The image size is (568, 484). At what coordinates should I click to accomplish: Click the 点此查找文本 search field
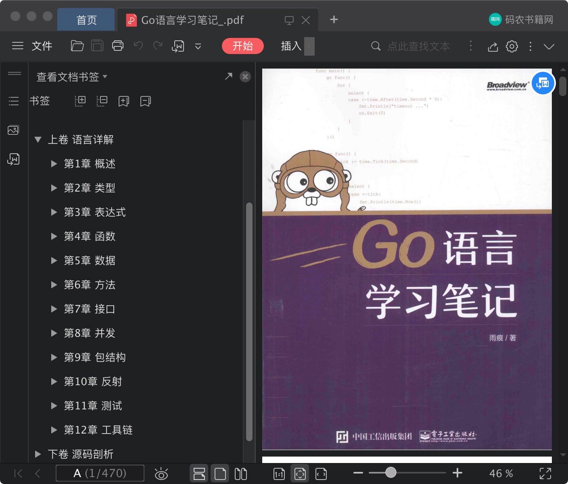(419, 46)
